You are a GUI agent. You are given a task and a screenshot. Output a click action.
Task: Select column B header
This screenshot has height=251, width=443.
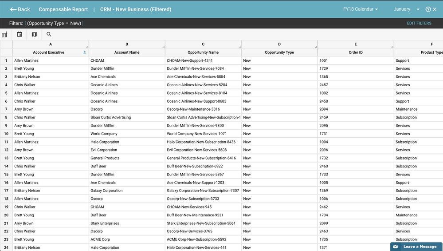(127, 44)
